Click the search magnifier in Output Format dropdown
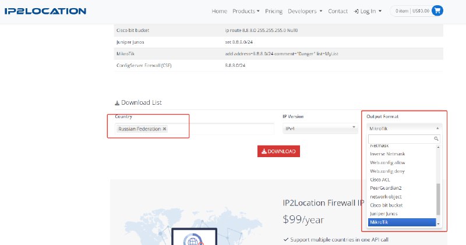Image resolution: width=466 pixels, height=245 pixels. point(436,139)
